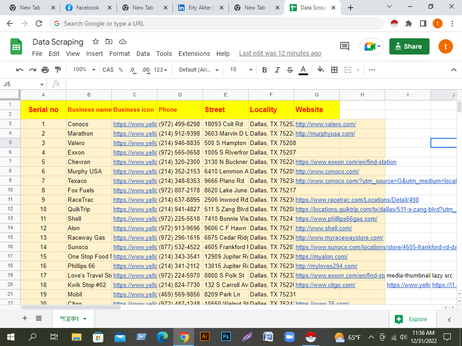The width and height of the screenshot is (462, 346).
Task: Open the phillips66gas.com link
Action: tap(337, 219)
